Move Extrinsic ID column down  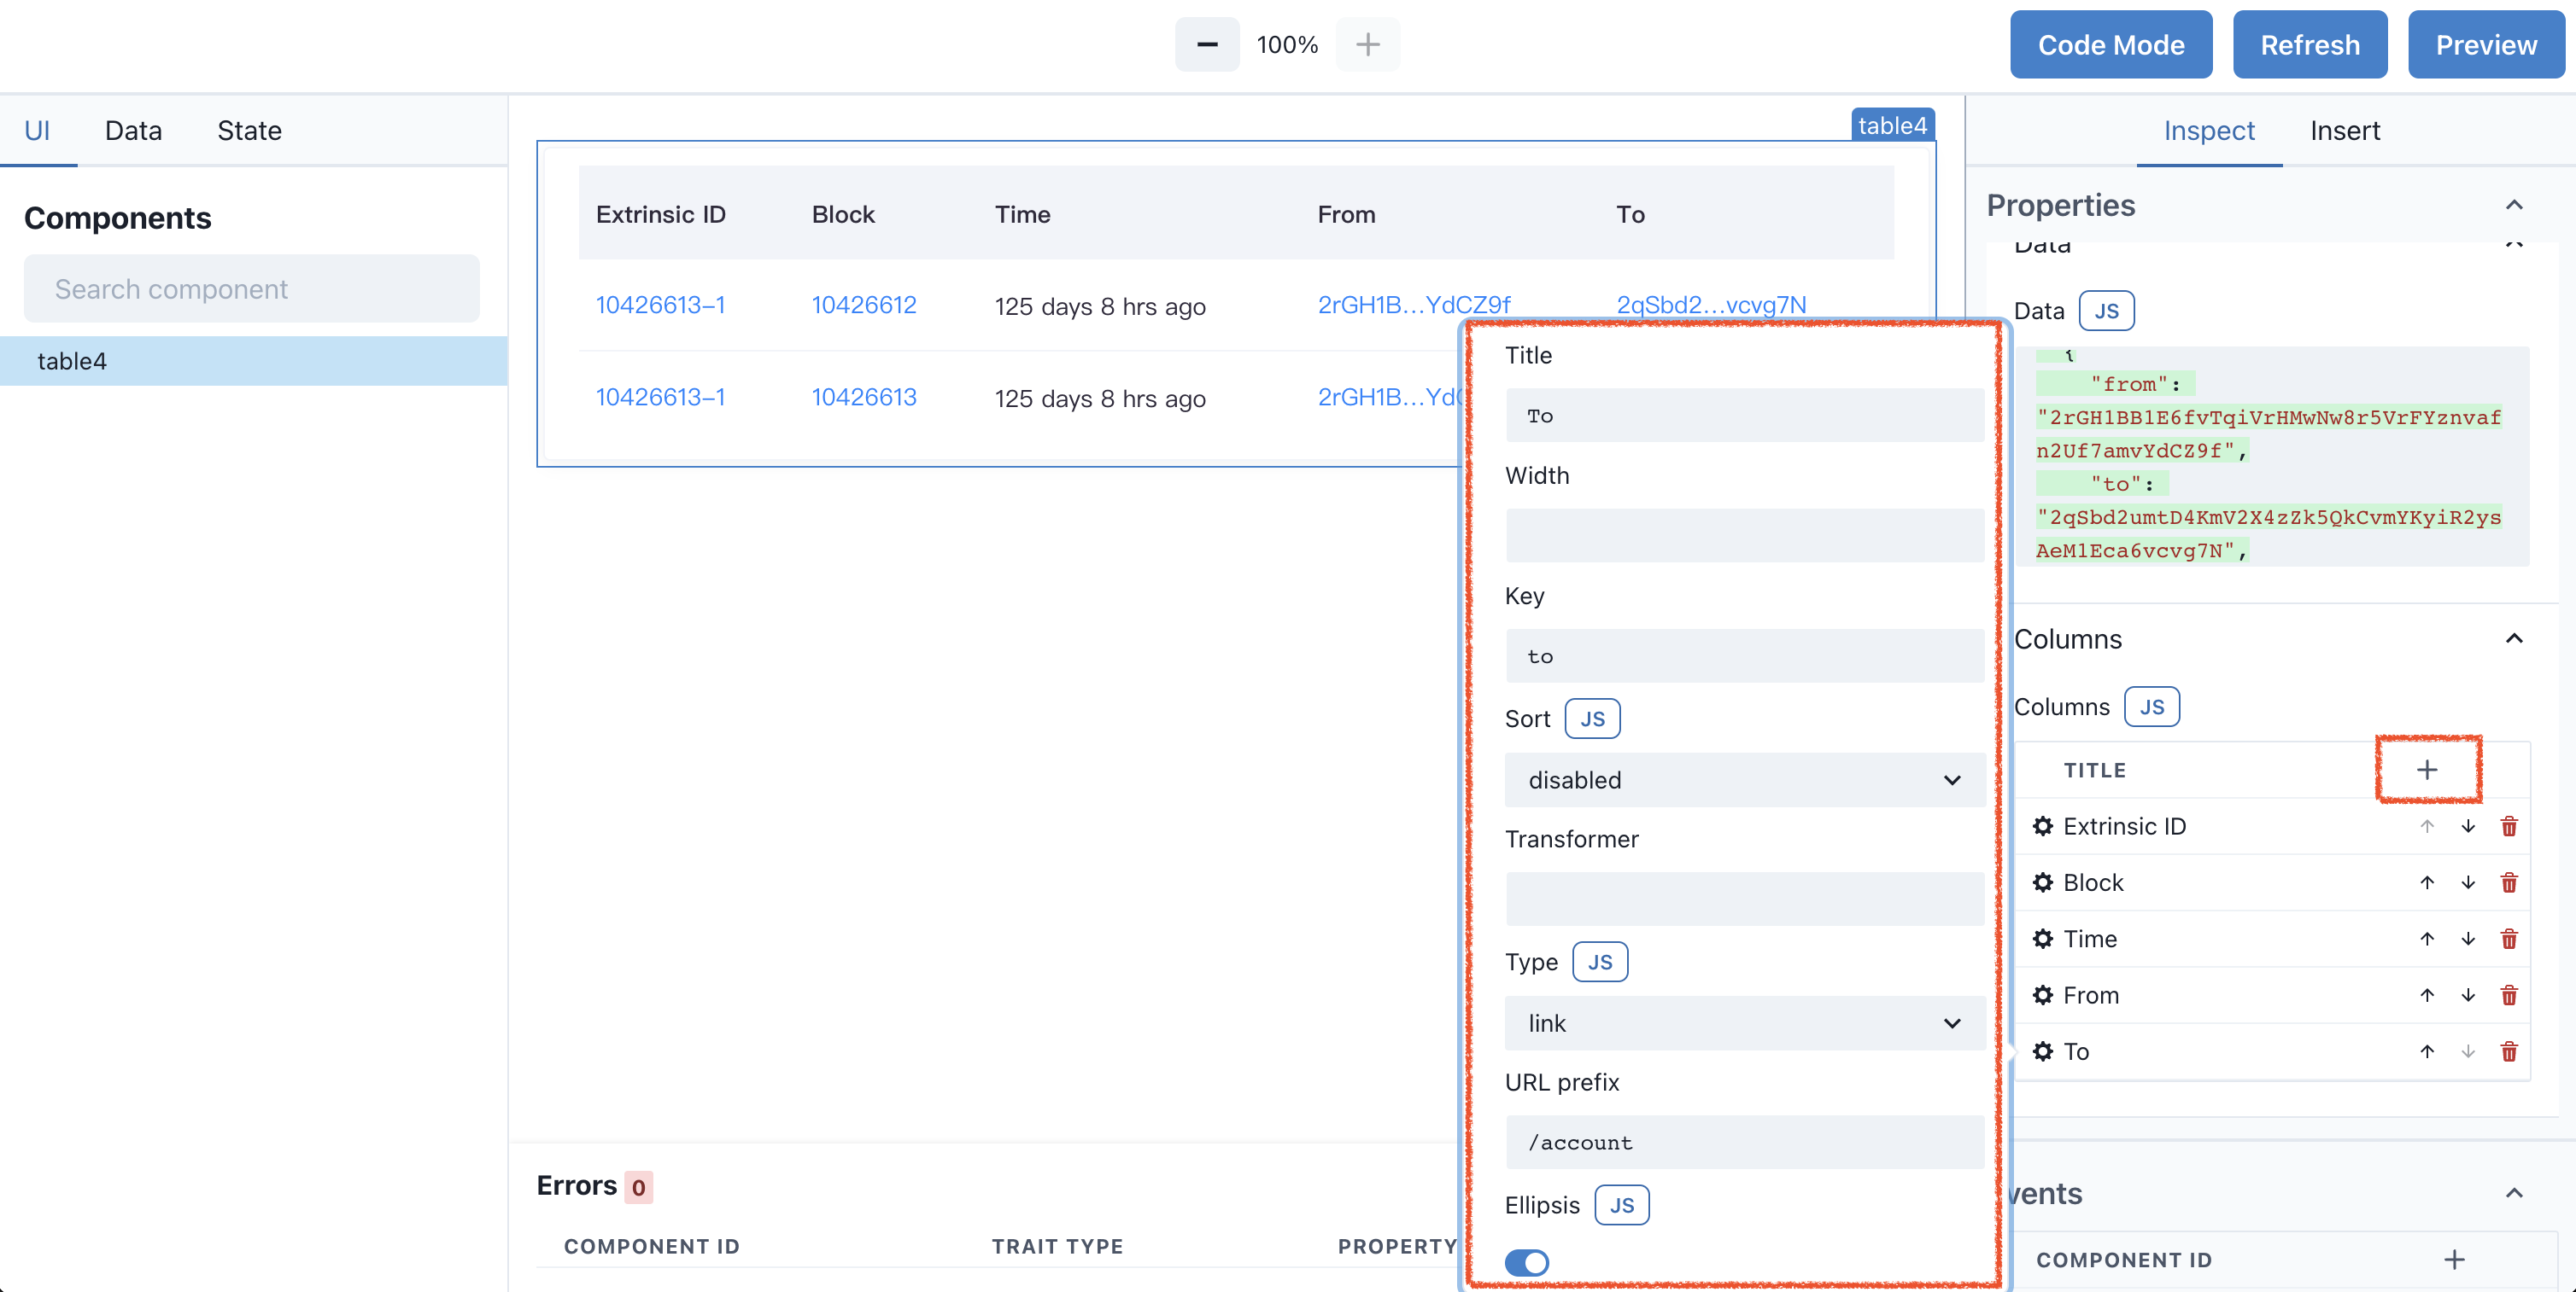(2468, 826)
